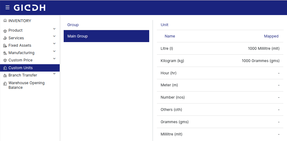Viewport: 287px width, 141px height.
Task: Click the Mapped column header
Action: 271,36
